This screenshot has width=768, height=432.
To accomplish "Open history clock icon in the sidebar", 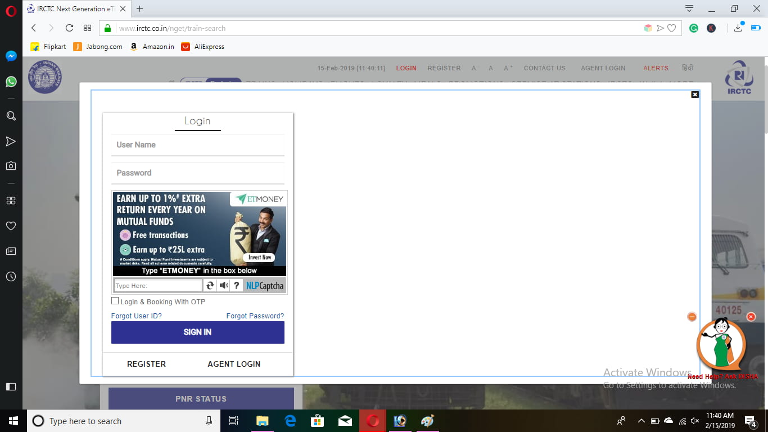I will (x=11, y=277).
